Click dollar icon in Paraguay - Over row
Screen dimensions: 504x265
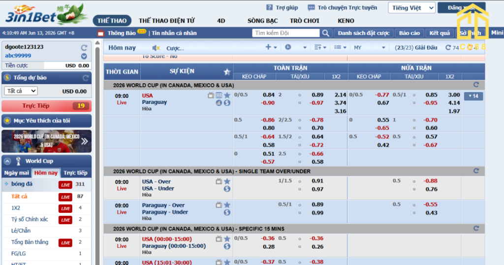click(227, 212)
